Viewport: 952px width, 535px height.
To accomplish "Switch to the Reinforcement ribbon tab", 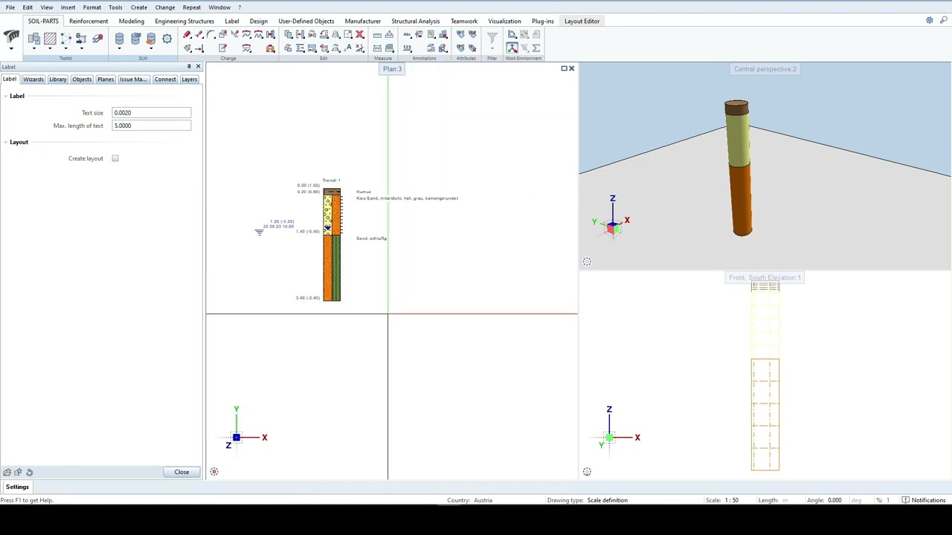I will point(89,21).
